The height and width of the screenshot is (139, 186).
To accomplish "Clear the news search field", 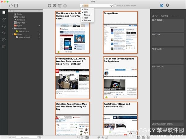I will [x=111, y=6].
